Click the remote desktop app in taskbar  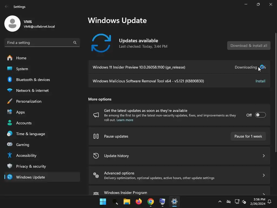pos(162,201)
